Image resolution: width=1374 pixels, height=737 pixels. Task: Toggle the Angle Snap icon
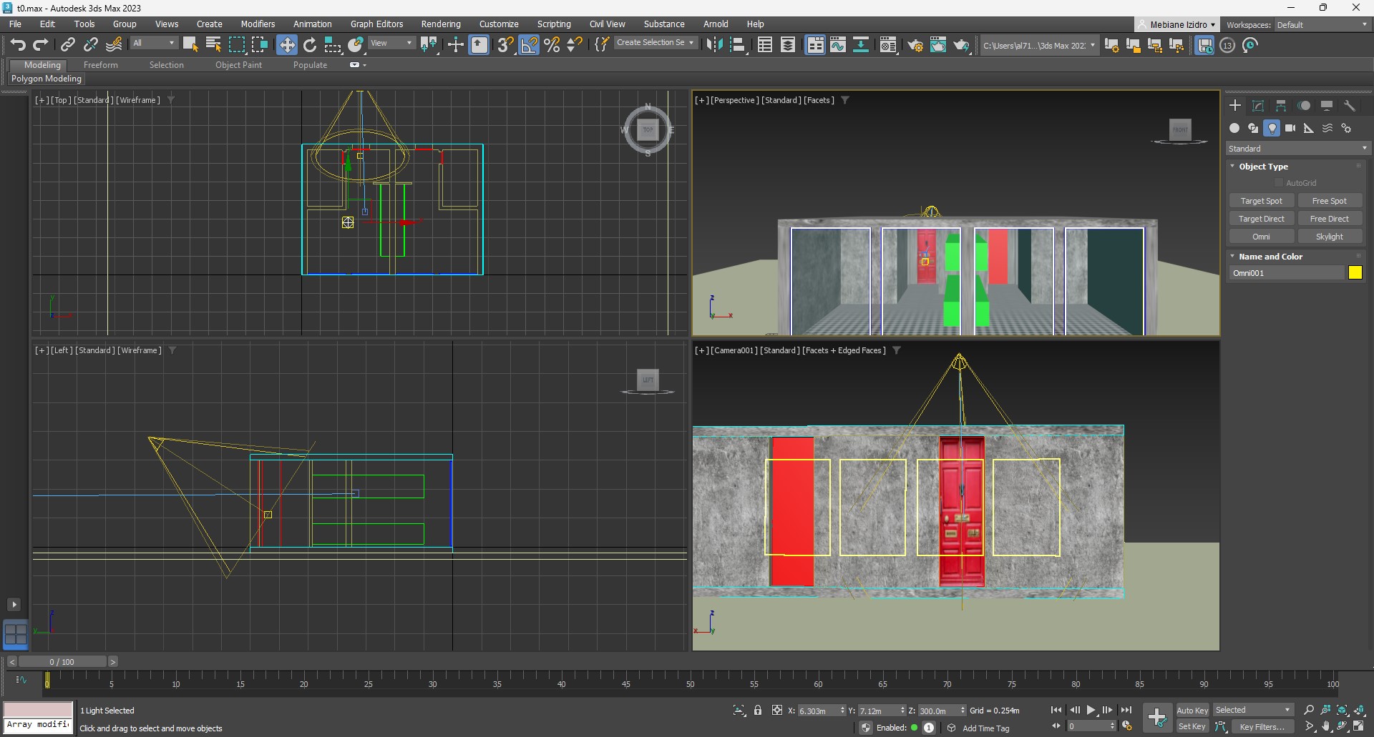click(x=529, y=45)
